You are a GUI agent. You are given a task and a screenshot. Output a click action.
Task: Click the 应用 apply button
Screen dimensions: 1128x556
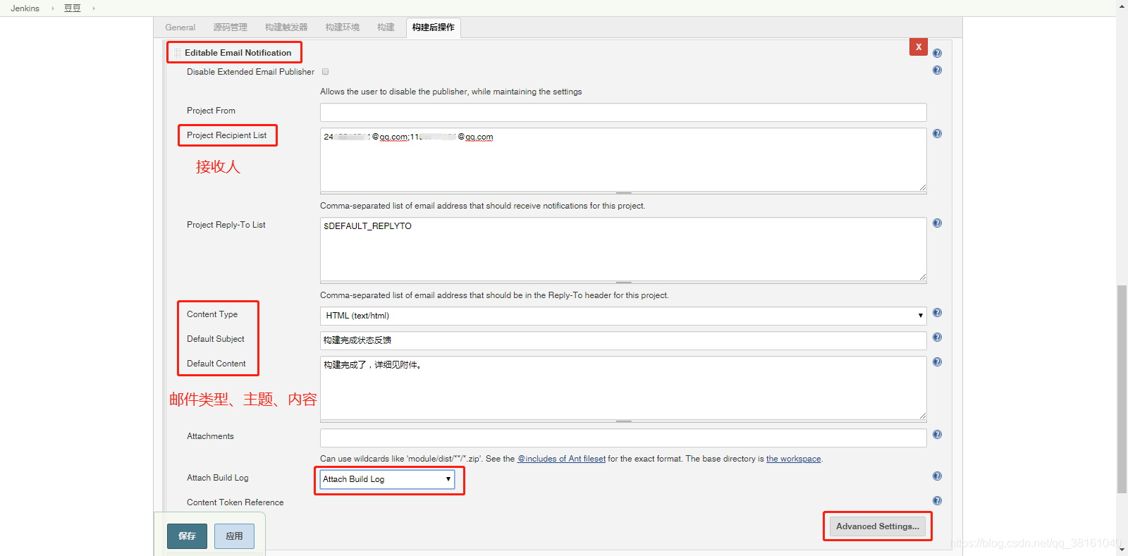(234, 536)
